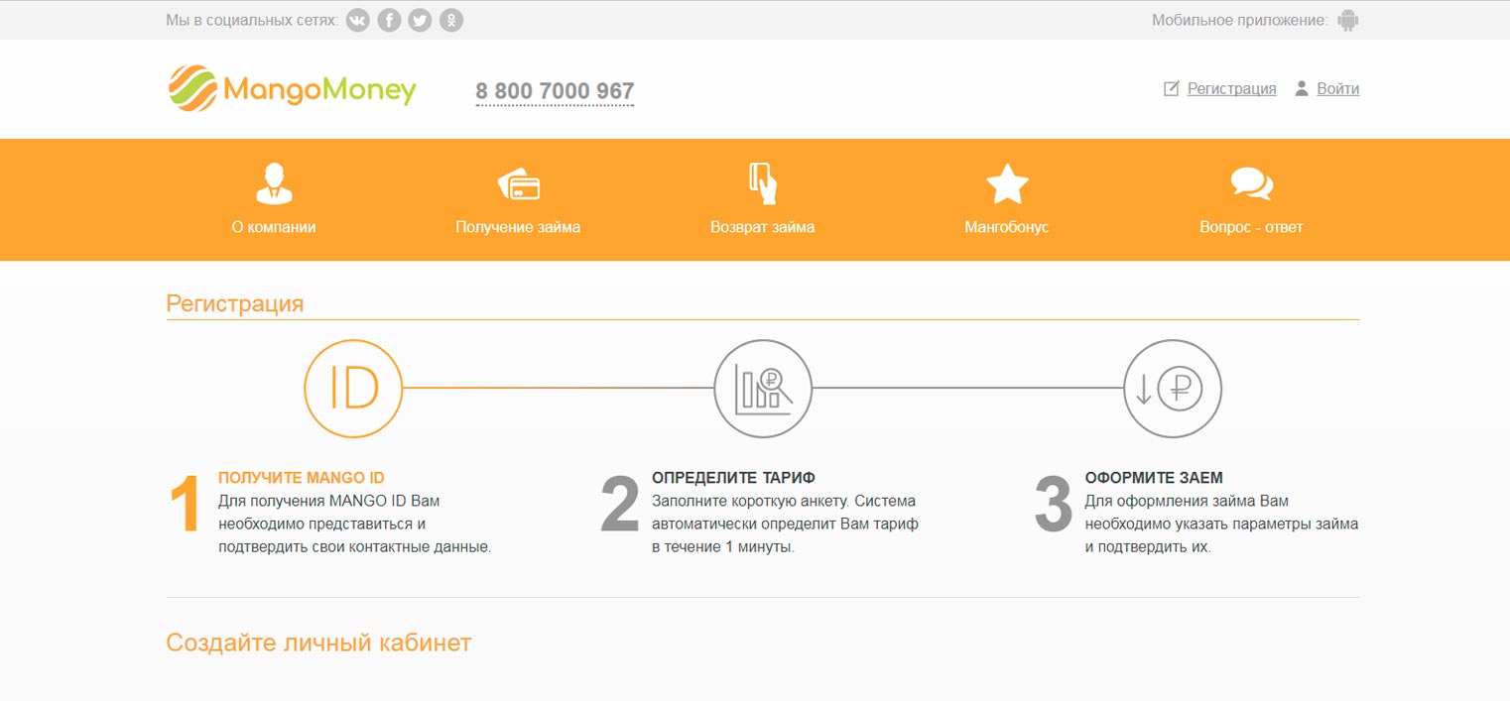Click the Мы в социальных сетях label
Image resolution: width=1510 pixels, height=701 pixels.
[x=252, y=20]
